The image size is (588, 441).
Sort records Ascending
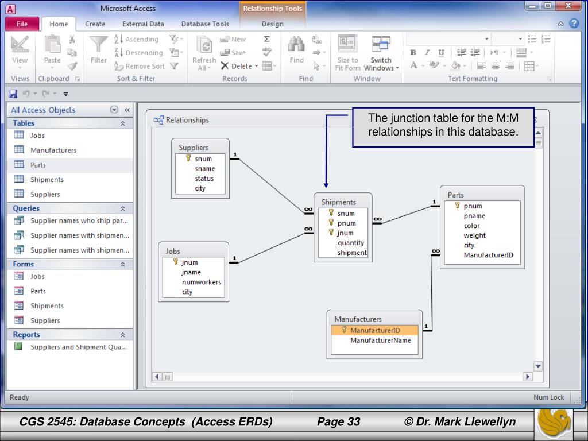pos(137,39)
